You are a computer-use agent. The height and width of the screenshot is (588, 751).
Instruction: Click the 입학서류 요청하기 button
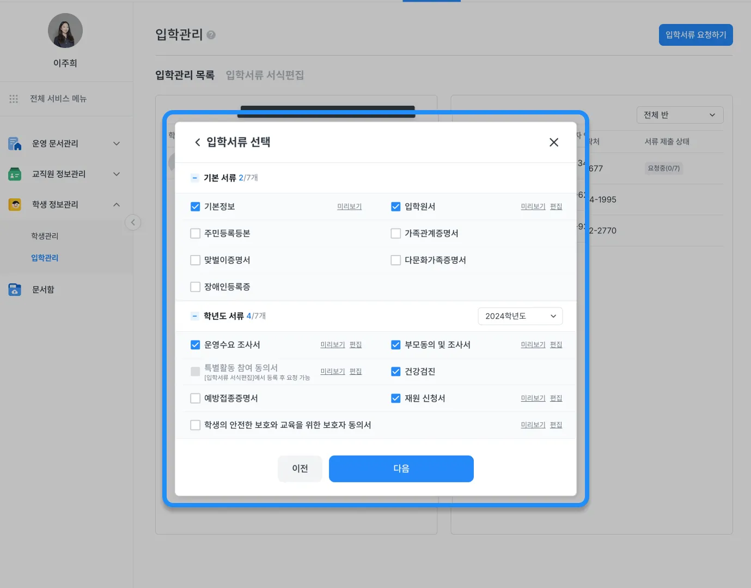pos(695,35)
